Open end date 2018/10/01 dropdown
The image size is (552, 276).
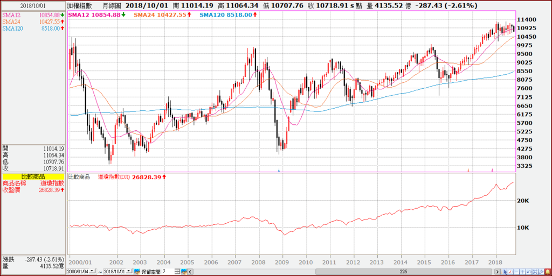pos(129,272)
